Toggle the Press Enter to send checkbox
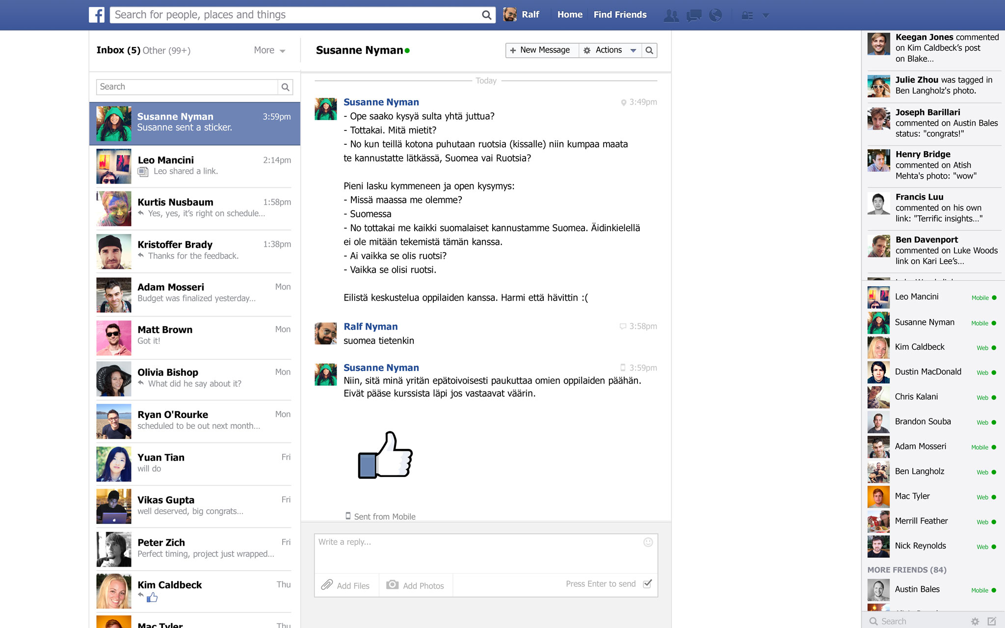 tap(647, 583)
